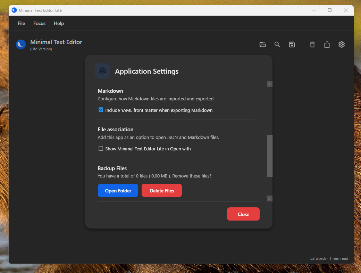Image resolution: width=361 pixels, height=273 pixels.
Task: Close the Application Settings dialog
Action: pyautogui.click(x=243, y=214)
